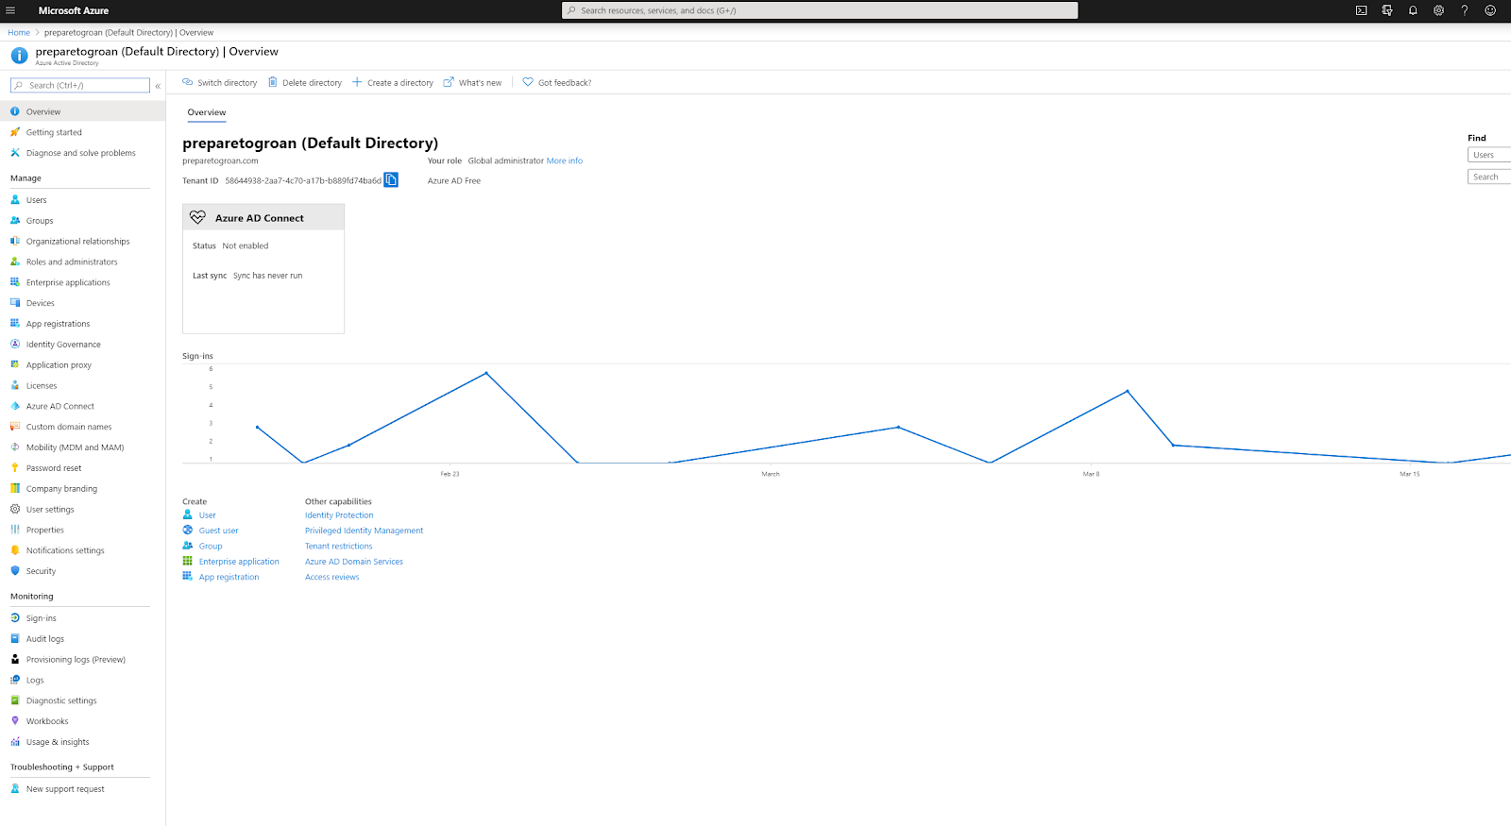Open Access reviews link
The image size is (1511, 826).
pos(332,577)
